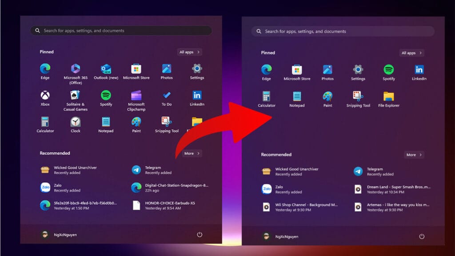Open Zalo in left Recommended list
This screenshot has height=256, width=455.
(60, 188)
